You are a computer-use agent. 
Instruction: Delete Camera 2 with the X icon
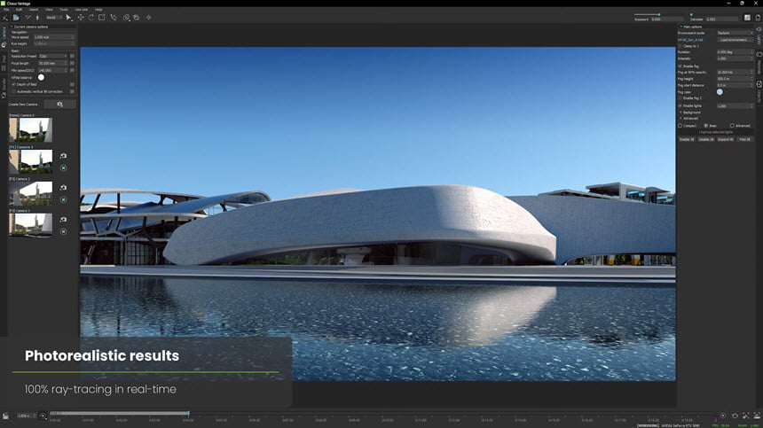[x=63, y=199]
